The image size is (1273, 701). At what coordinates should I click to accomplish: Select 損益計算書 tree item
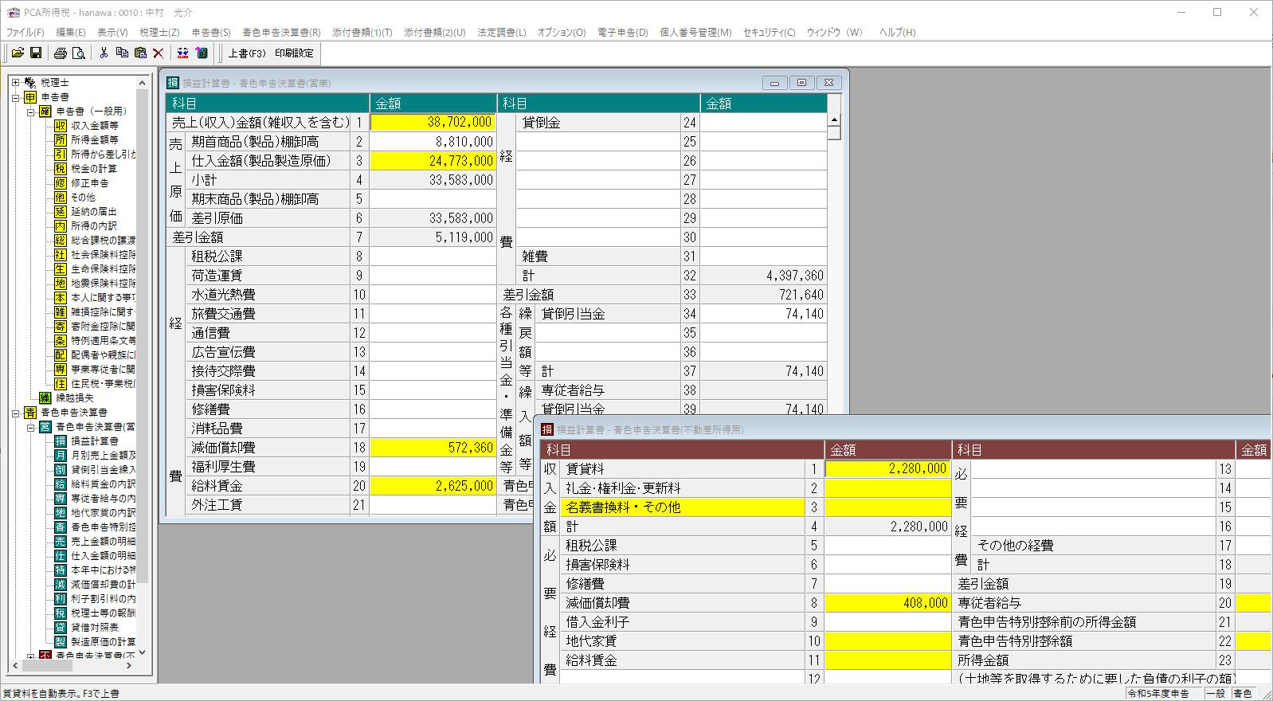click(95, 441)
